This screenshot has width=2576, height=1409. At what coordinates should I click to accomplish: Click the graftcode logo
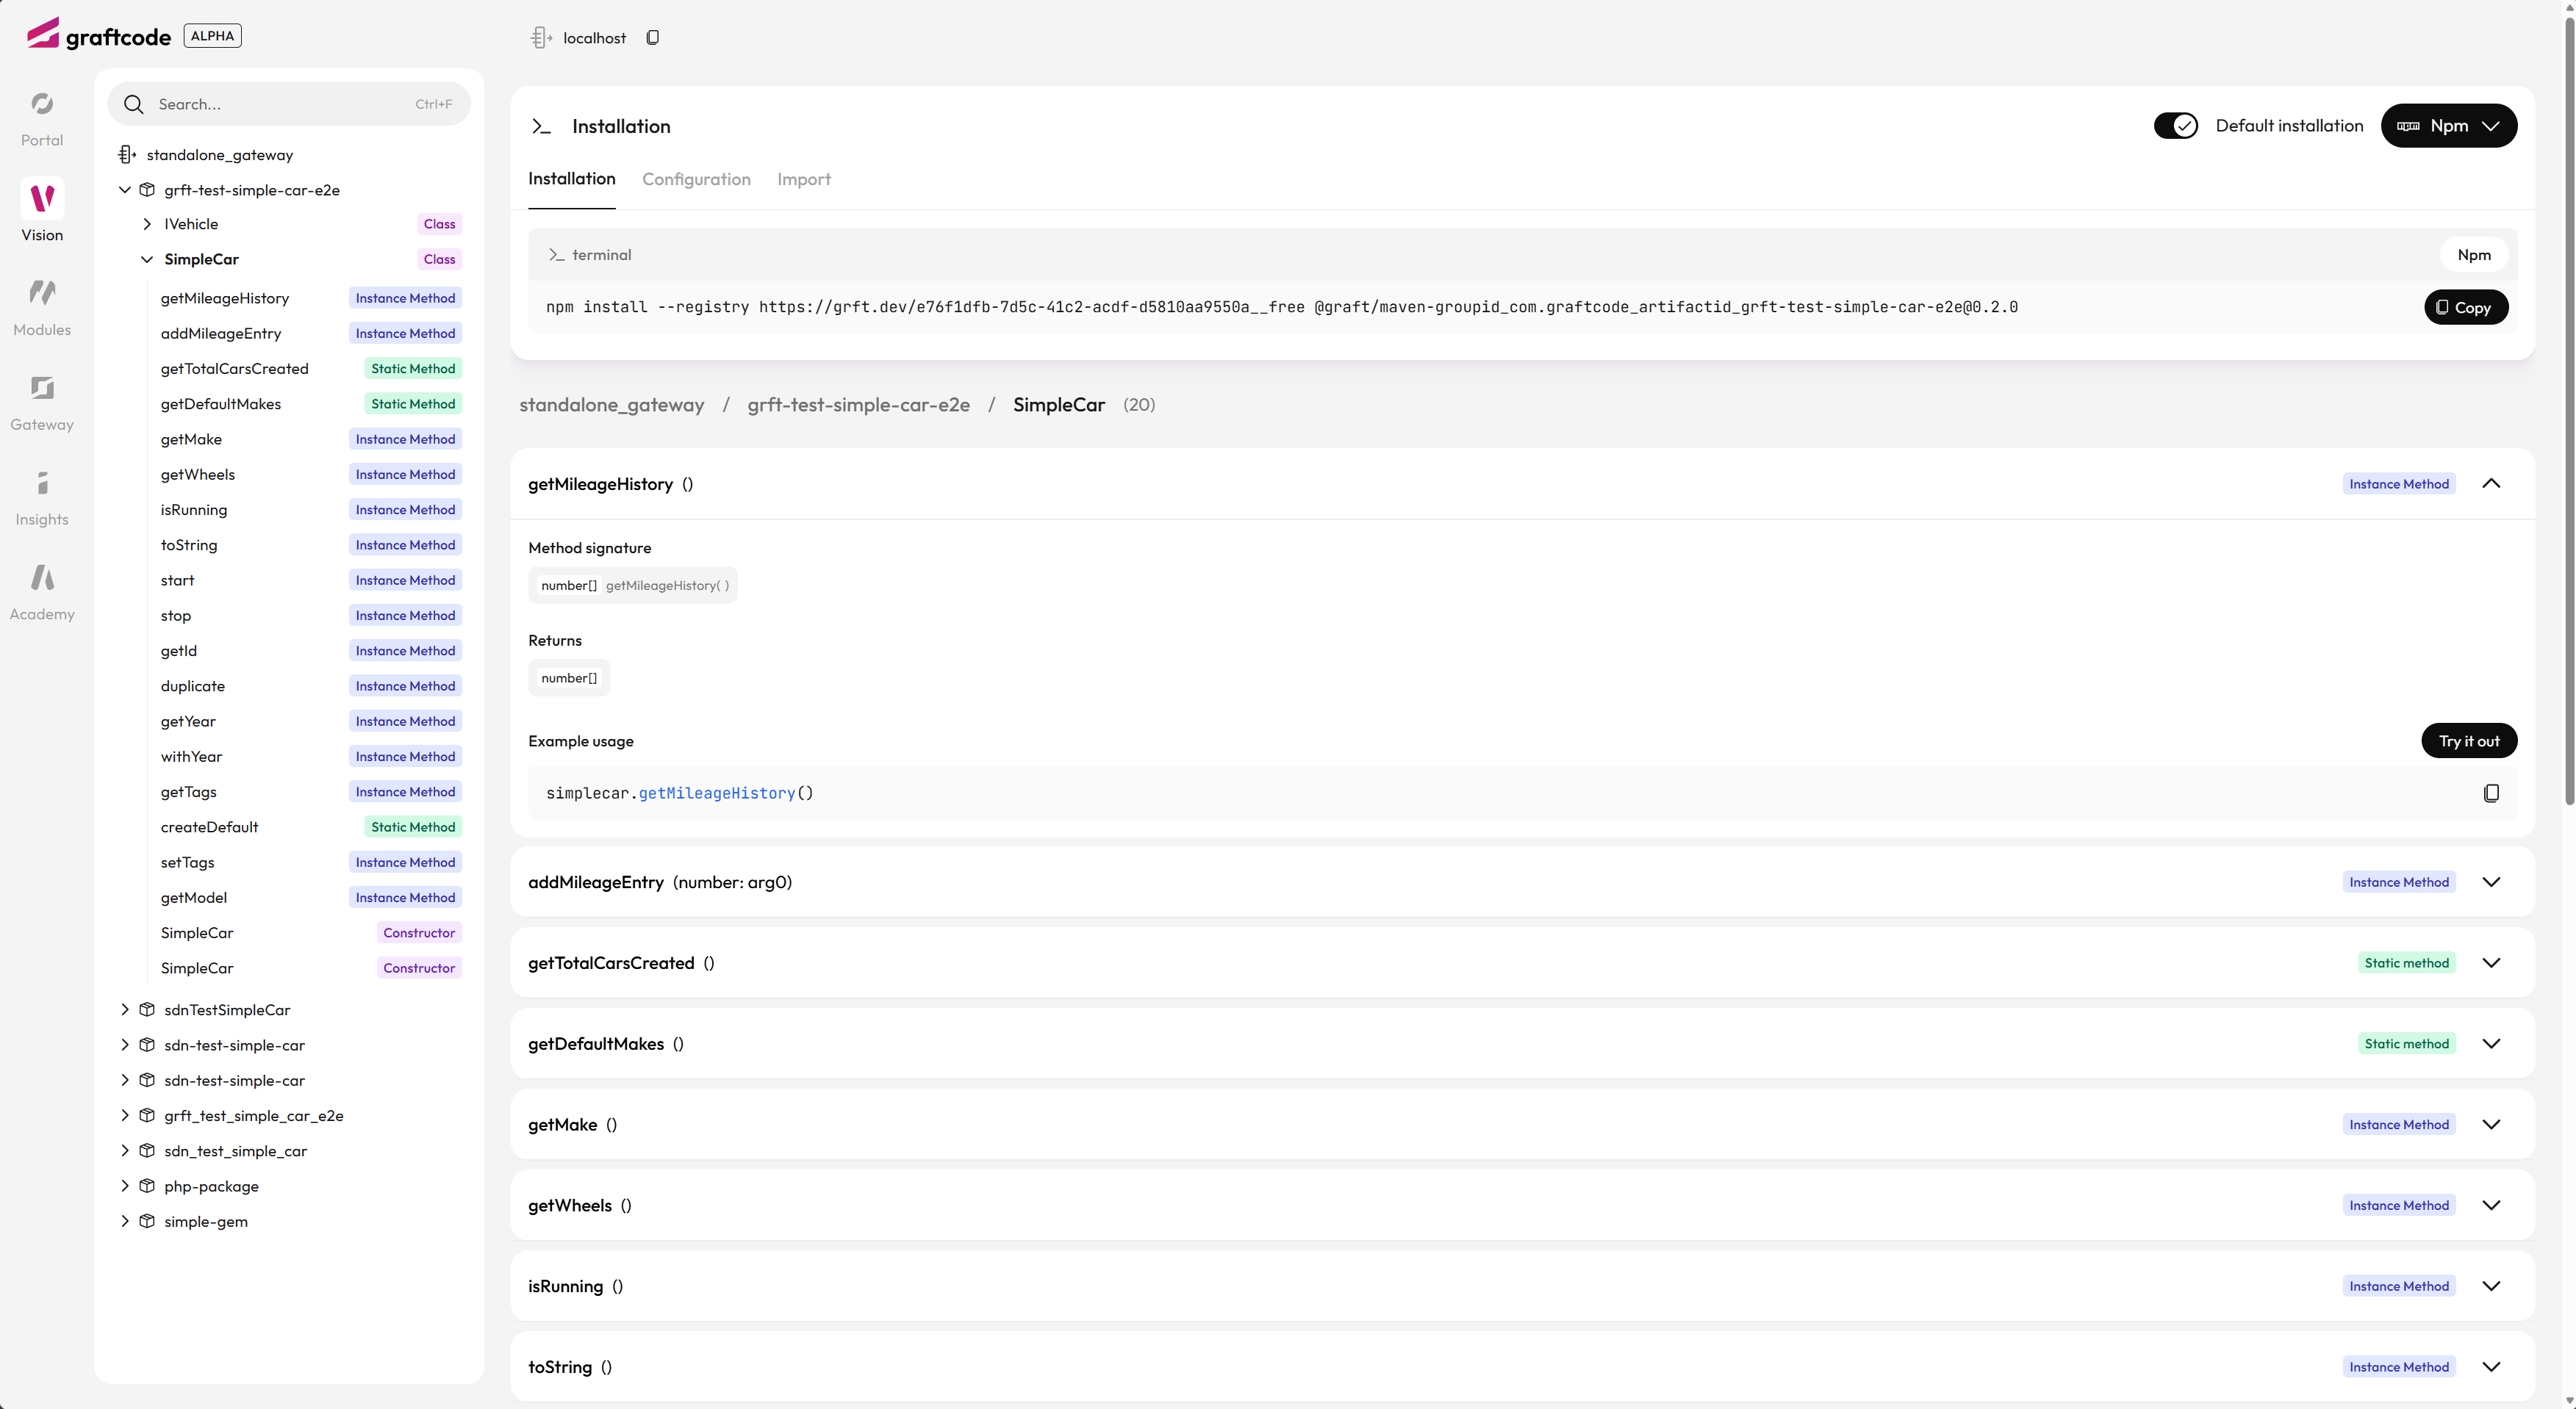(x=98, y=35)
